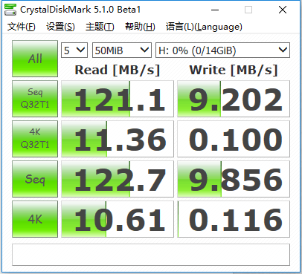
Task: Click the 4K write result 0.116
Action: [x=234, y=219]
